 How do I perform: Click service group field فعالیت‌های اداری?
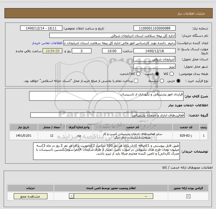click(107, 115)
